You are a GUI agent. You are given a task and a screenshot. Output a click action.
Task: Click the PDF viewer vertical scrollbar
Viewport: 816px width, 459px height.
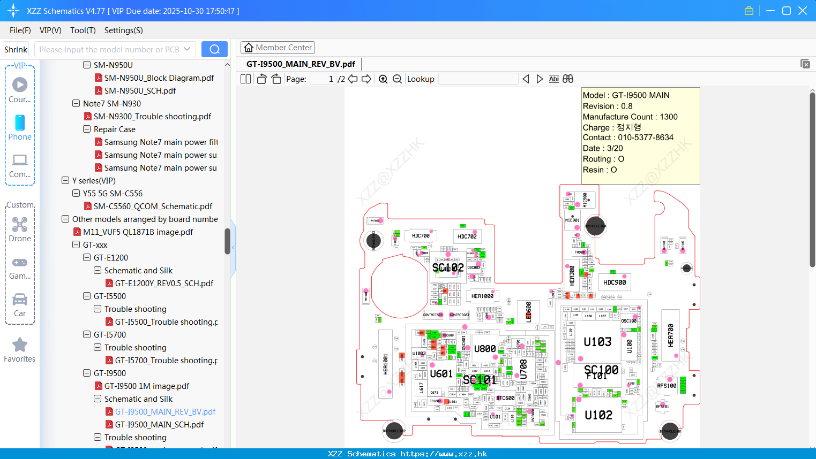(x=812, y=179)
